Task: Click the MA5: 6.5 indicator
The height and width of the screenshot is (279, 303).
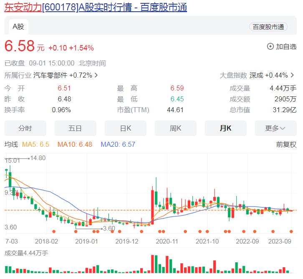Action: [35, 144]
